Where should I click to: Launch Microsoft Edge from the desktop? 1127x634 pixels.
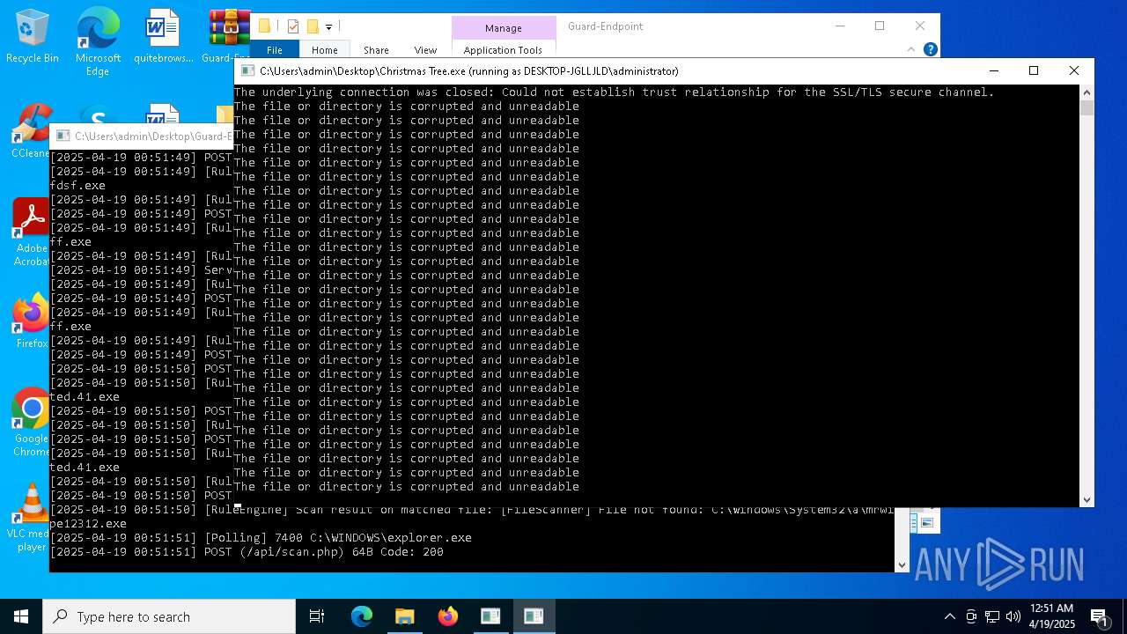tap(98, 41)
